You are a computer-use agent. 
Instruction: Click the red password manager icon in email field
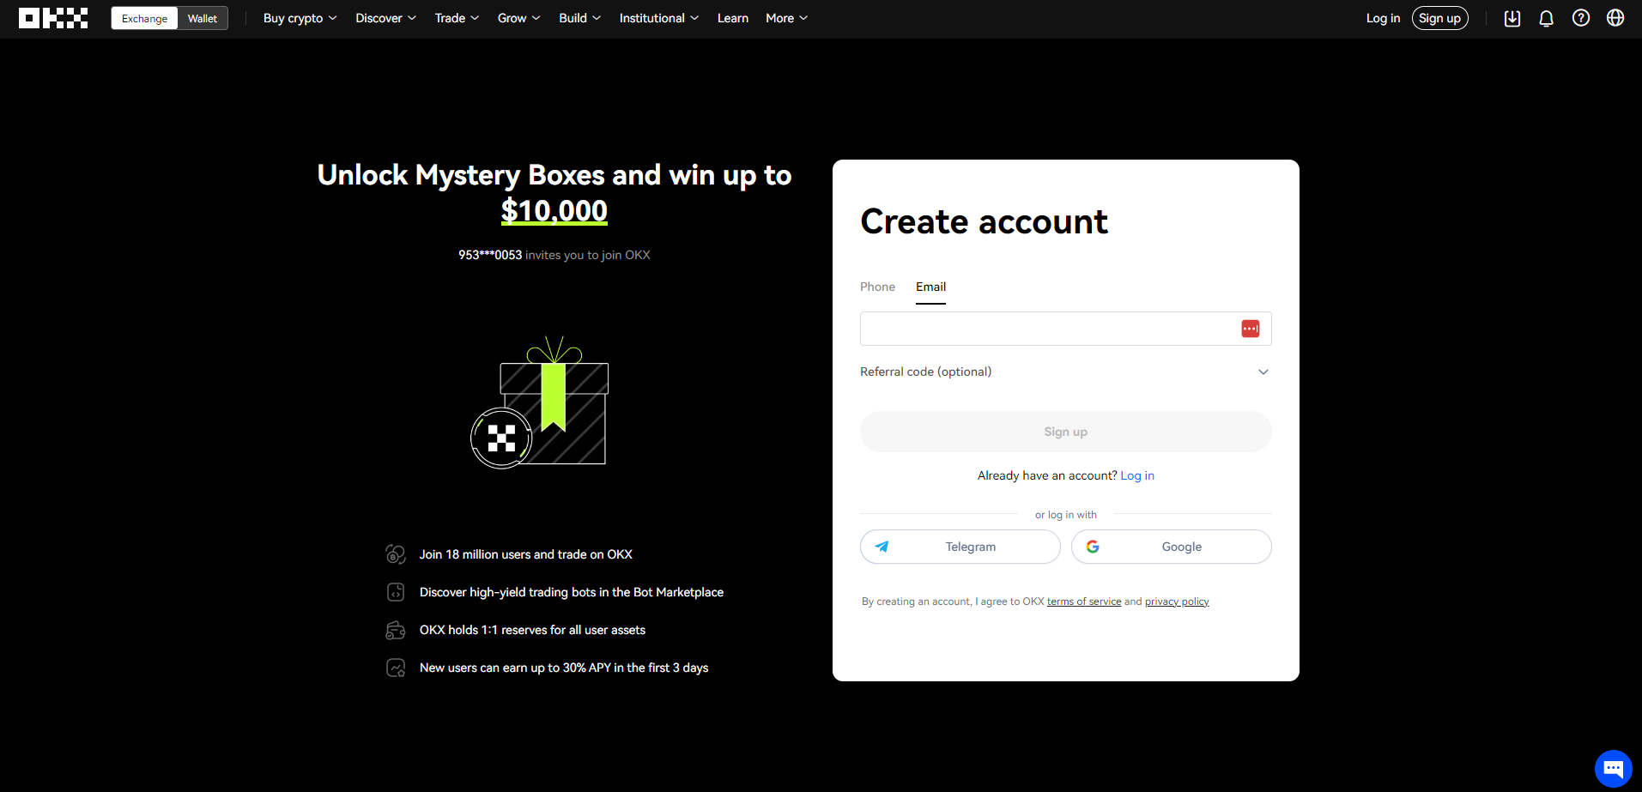coord(1251,329)
